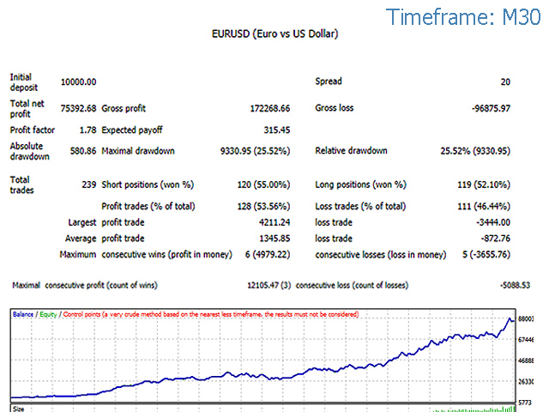
Task: Click relative drawdown 25.52% (9330.95)
Action: tap(475, 151)
